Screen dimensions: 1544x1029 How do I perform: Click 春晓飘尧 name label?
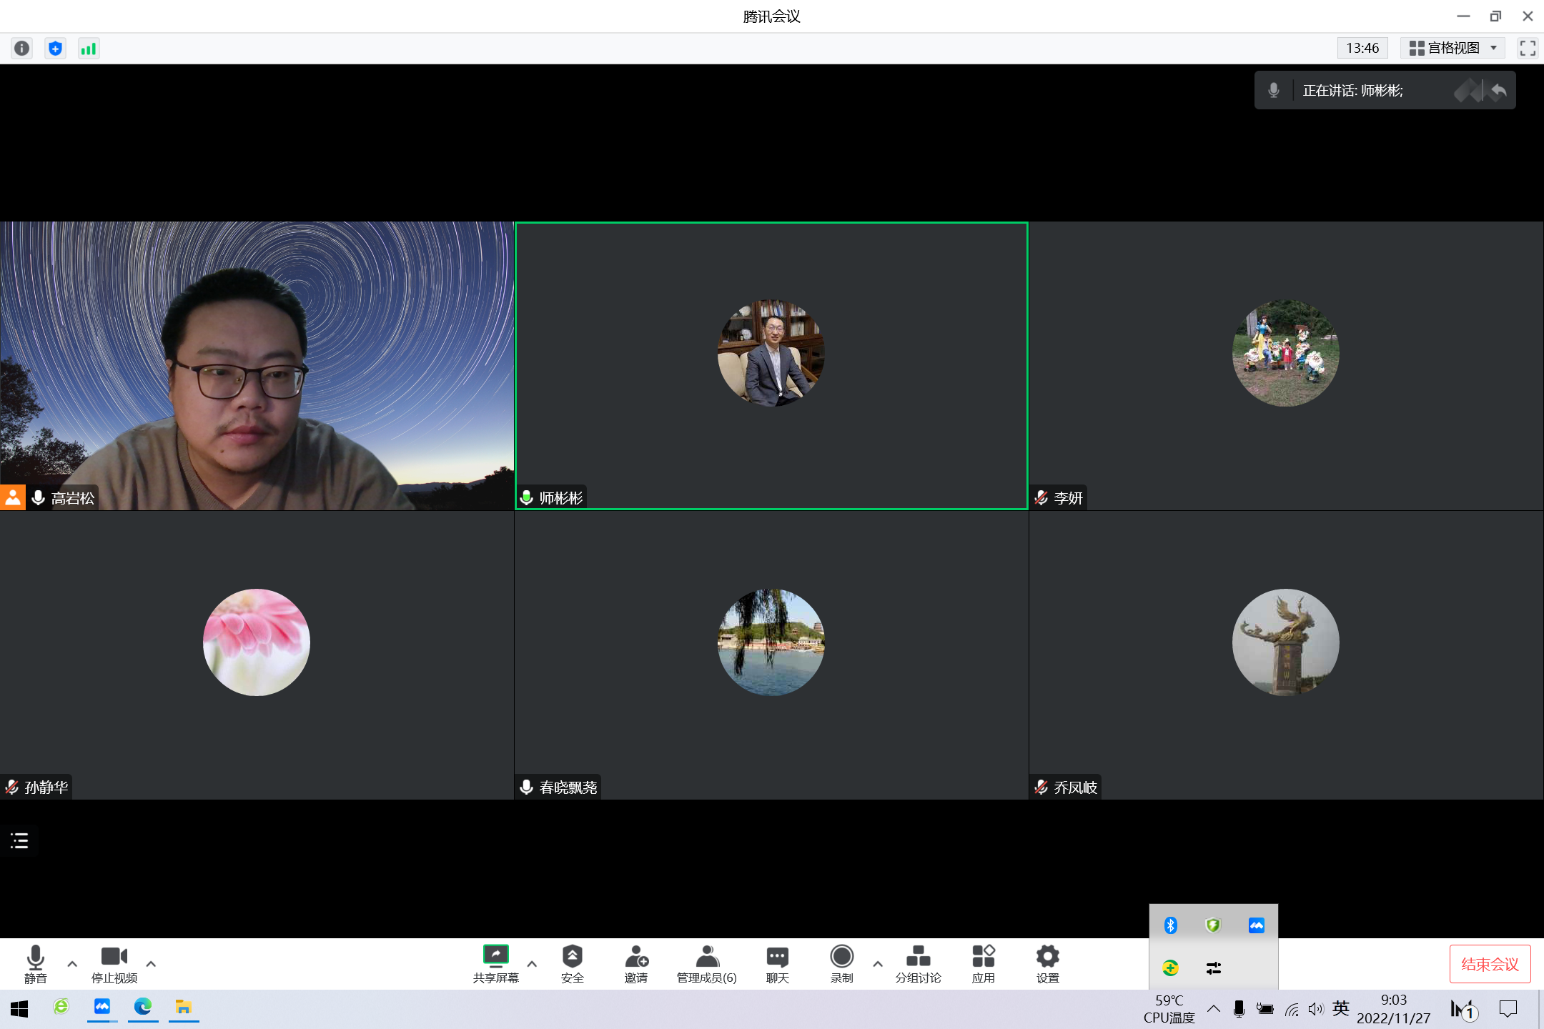(x=568, y=787)
